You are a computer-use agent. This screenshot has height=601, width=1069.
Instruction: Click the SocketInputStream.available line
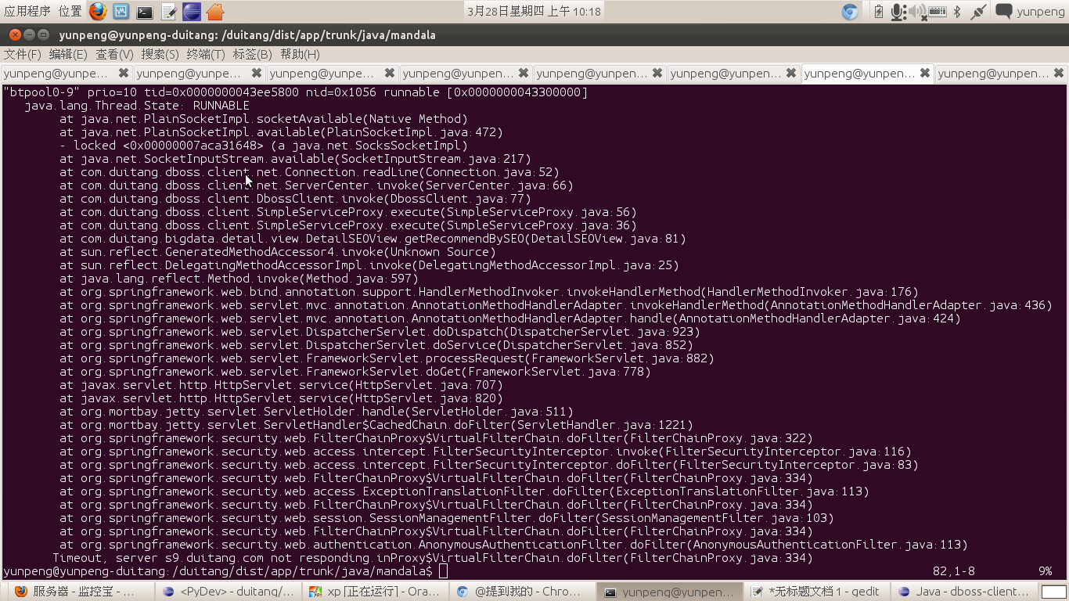295,159
